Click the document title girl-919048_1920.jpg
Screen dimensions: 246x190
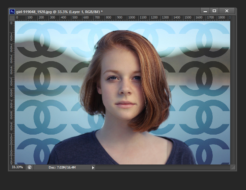34,12
